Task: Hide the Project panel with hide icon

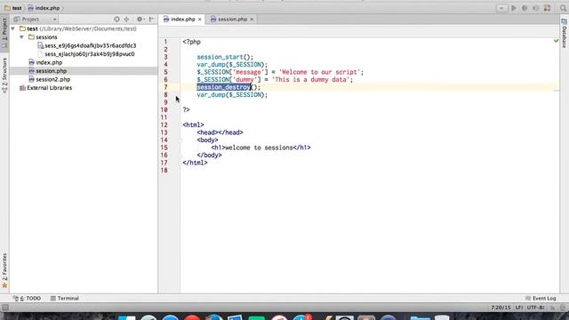Action: pos(152,20)
